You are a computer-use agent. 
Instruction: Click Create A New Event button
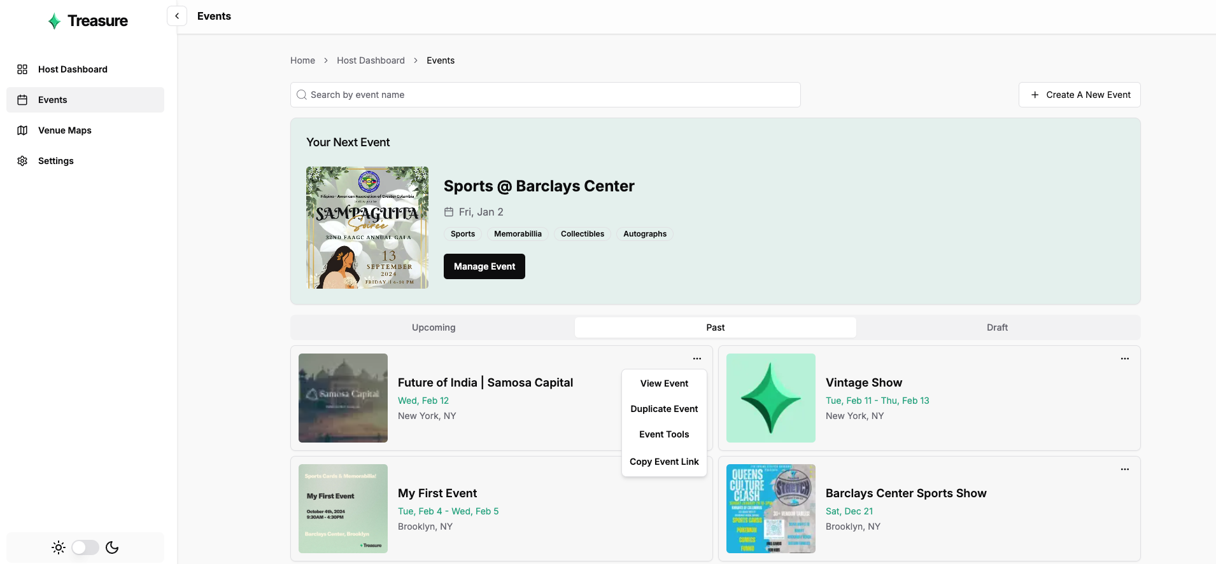(x=1080, y=95)
